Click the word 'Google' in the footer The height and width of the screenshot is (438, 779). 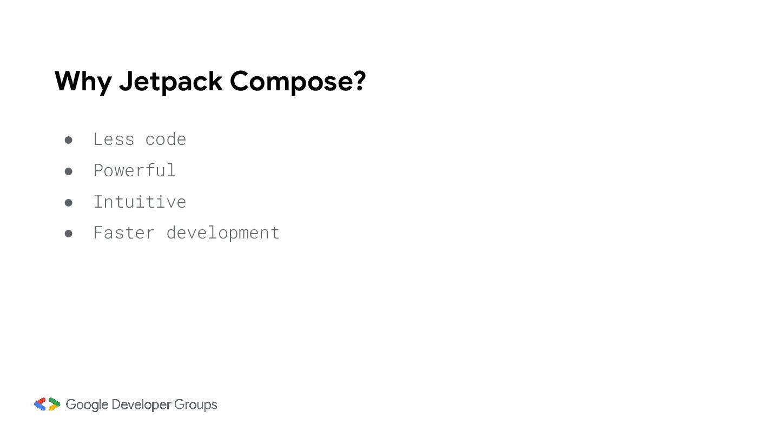tap(88, 404)
